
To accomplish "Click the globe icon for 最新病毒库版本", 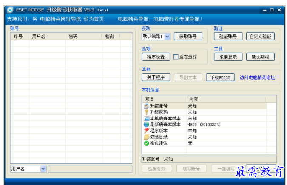I will click(x=146, y=125).
